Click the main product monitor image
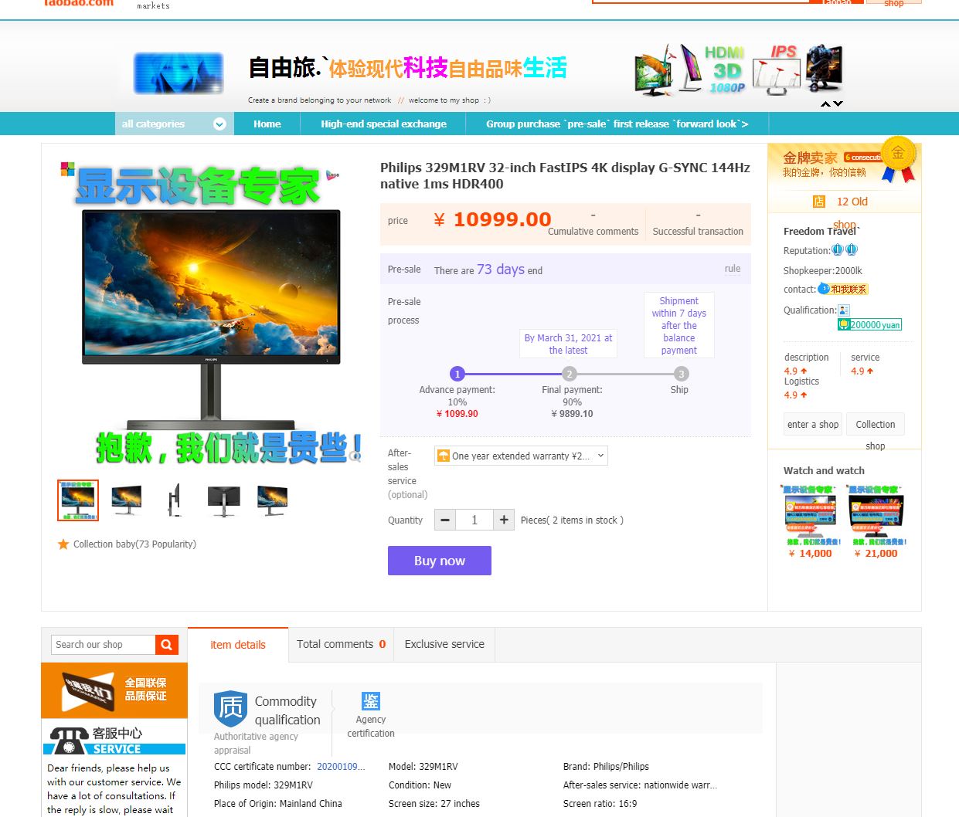Image resolution: width=959 pixels, height=817 pixels. coord(211,318)
